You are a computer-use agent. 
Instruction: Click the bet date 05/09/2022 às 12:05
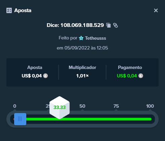(86, 48)
